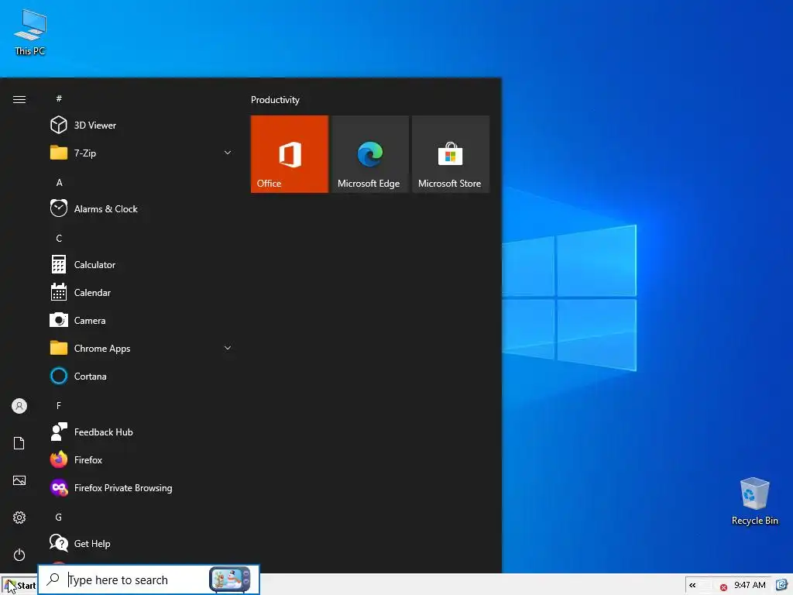Click the Start button on taskbar
The width and height of the screenshot is (793, 595).
pos(19,586)
